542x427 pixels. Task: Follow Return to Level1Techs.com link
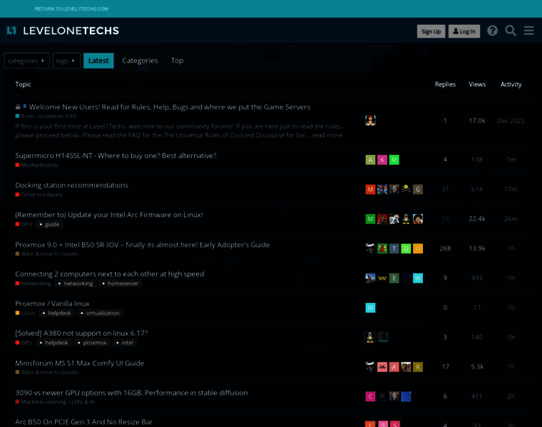pos(71,9)
